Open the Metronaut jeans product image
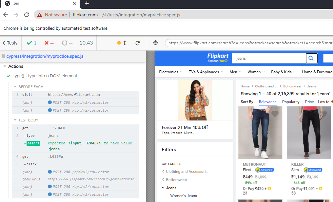Screen dimensions: 333x202 coord(260,133)
